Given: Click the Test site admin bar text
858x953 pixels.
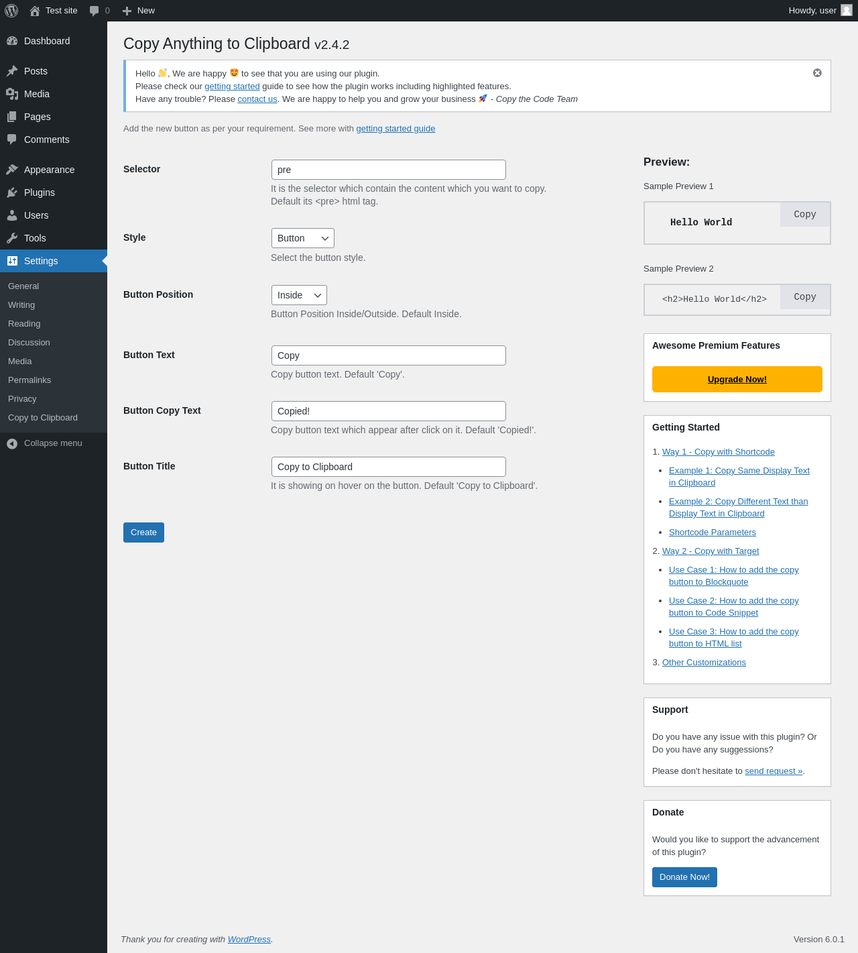Looking at the screenshot, I should click(62, 11).
